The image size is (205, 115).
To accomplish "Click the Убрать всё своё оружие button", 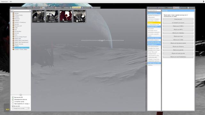I will coord(178,53).
